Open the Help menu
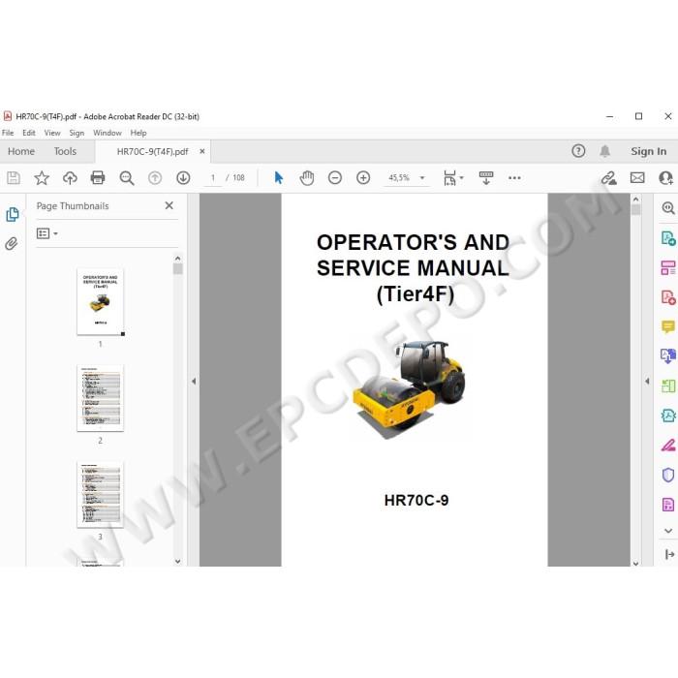 (x=139, y=133)
